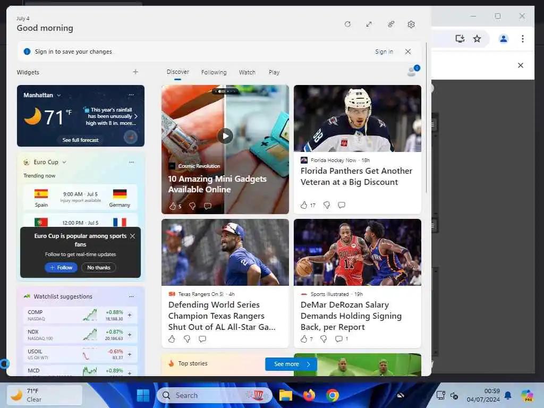Open widgets settings gear
This screenshot has height=408, width=544.
pos(411,24)
